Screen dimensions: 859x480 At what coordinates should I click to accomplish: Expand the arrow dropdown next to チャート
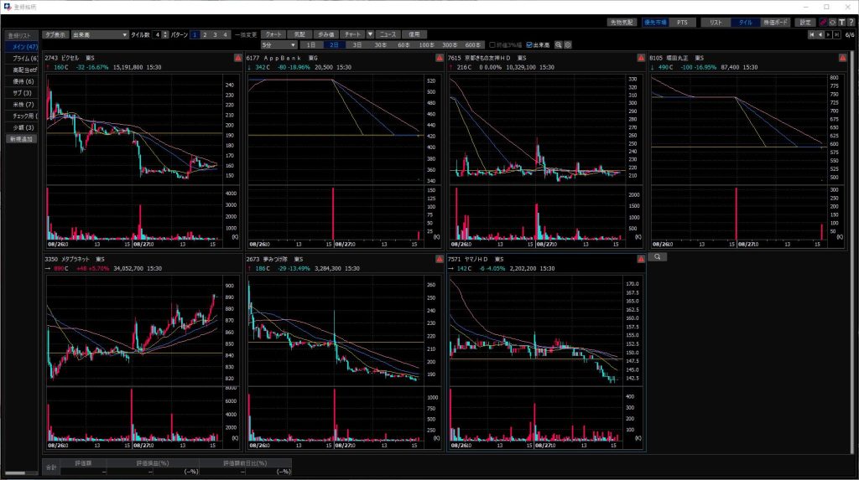(370, 34)
